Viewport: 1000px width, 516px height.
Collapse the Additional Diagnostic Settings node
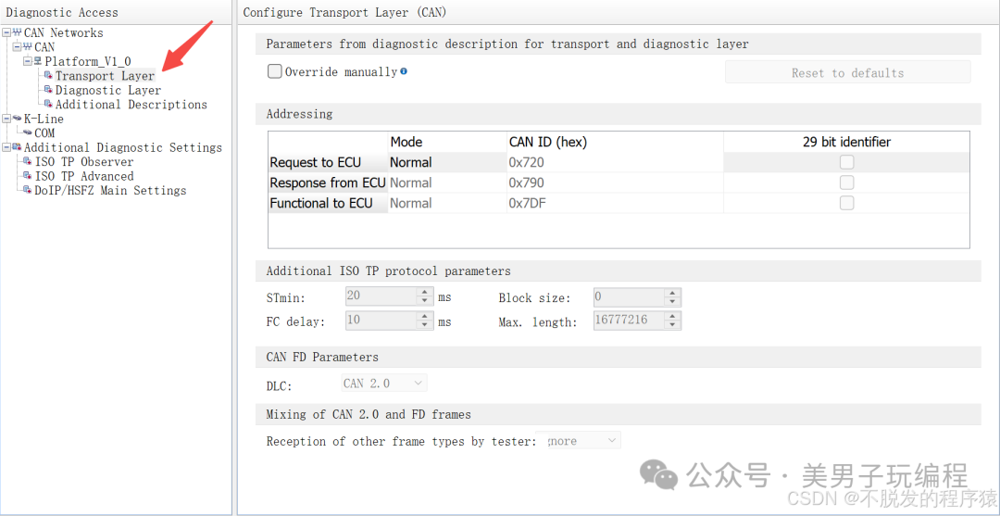click(6, 147)
